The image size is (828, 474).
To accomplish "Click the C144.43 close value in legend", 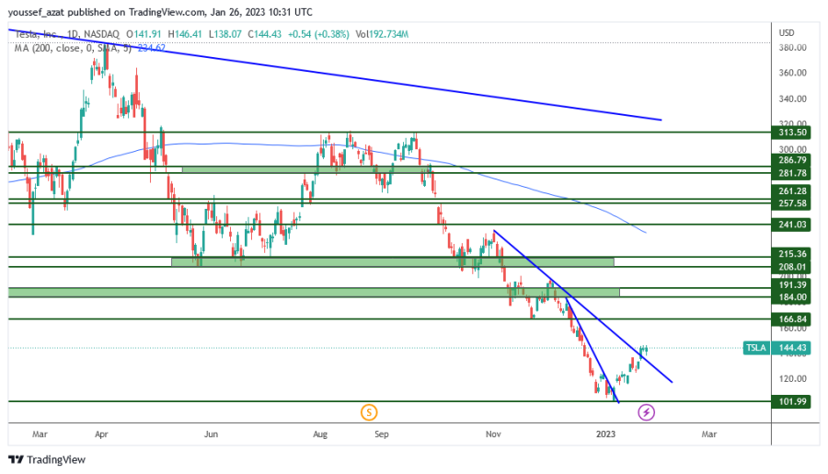I will pos(264,34).
